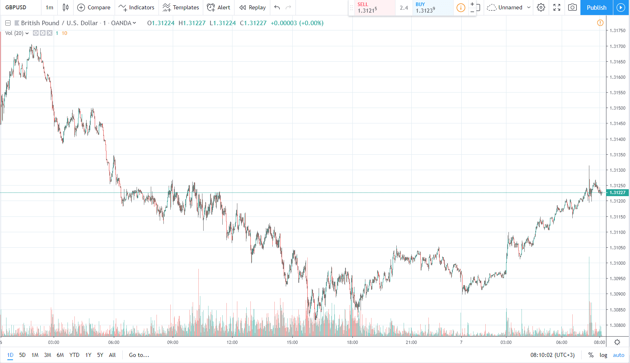Click the 2.4 spread value
The height and width of the screenshot is (363, 630).
[x=404, y=8]
